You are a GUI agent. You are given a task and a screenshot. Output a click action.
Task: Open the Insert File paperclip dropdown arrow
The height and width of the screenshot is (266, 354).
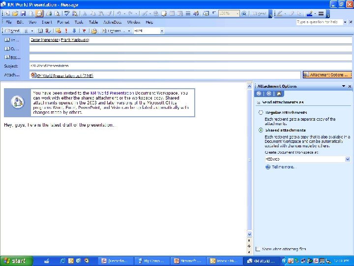point(32,31)
